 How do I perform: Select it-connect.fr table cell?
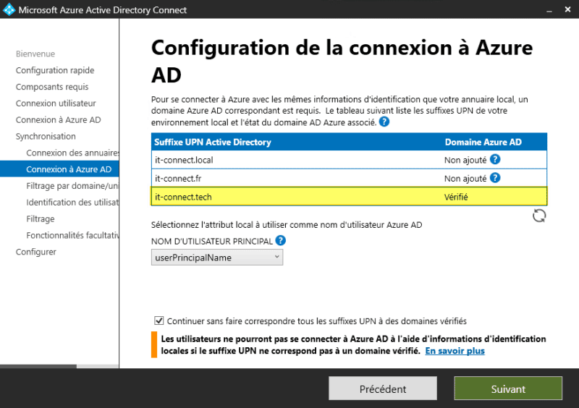pyautogui.click(x=178, y=179)
